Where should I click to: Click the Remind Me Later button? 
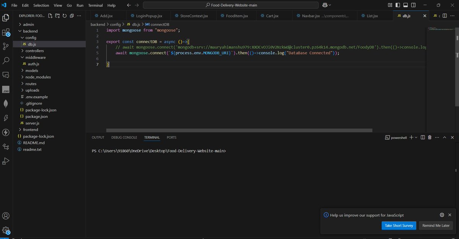coord(436,226)
